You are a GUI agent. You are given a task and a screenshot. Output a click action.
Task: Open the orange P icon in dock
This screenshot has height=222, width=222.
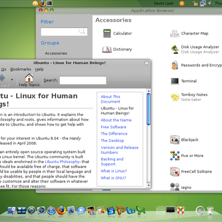[121, 210]
